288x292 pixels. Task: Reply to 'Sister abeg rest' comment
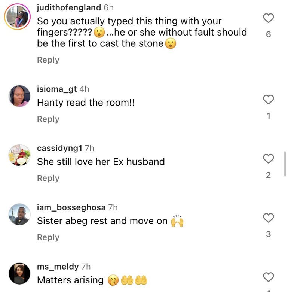pos(48,237)
